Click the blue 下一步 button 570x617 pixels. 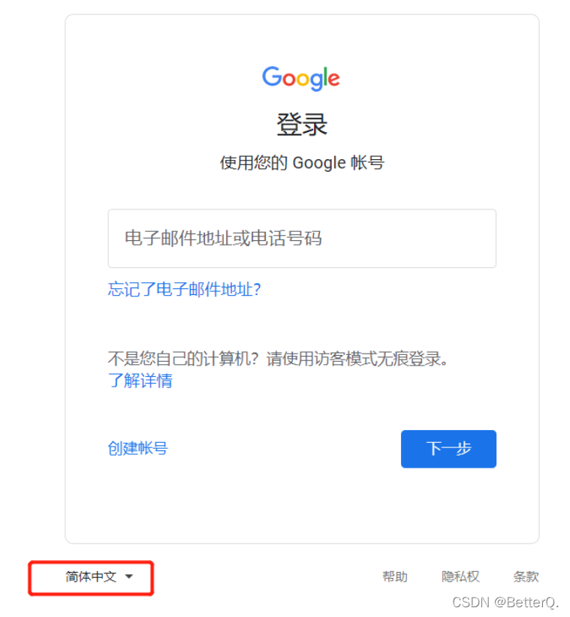tap(448, 449)
